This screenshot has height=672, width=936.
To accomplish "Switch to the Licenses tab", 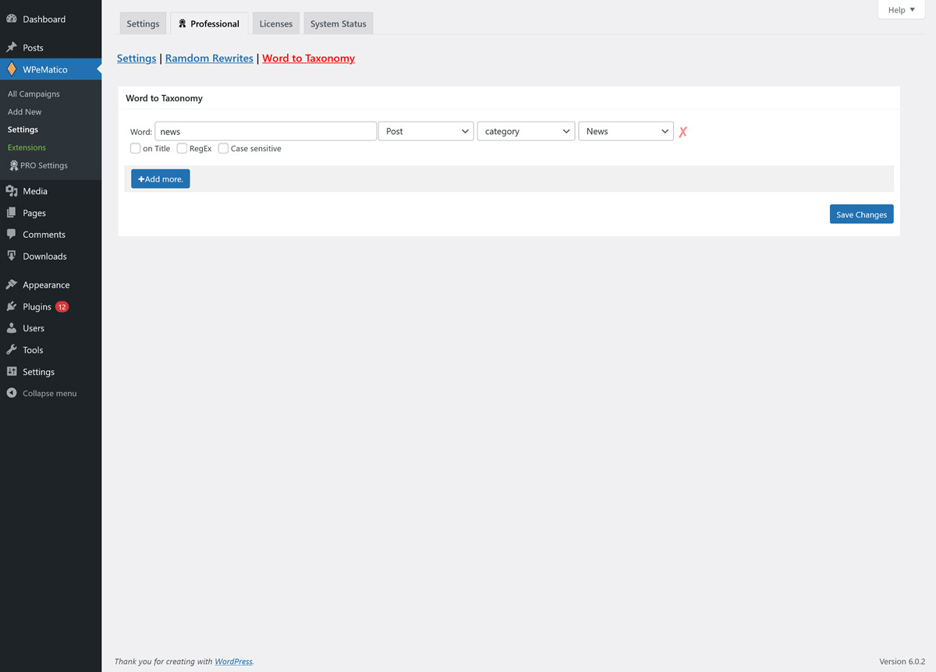I will 276,23.
